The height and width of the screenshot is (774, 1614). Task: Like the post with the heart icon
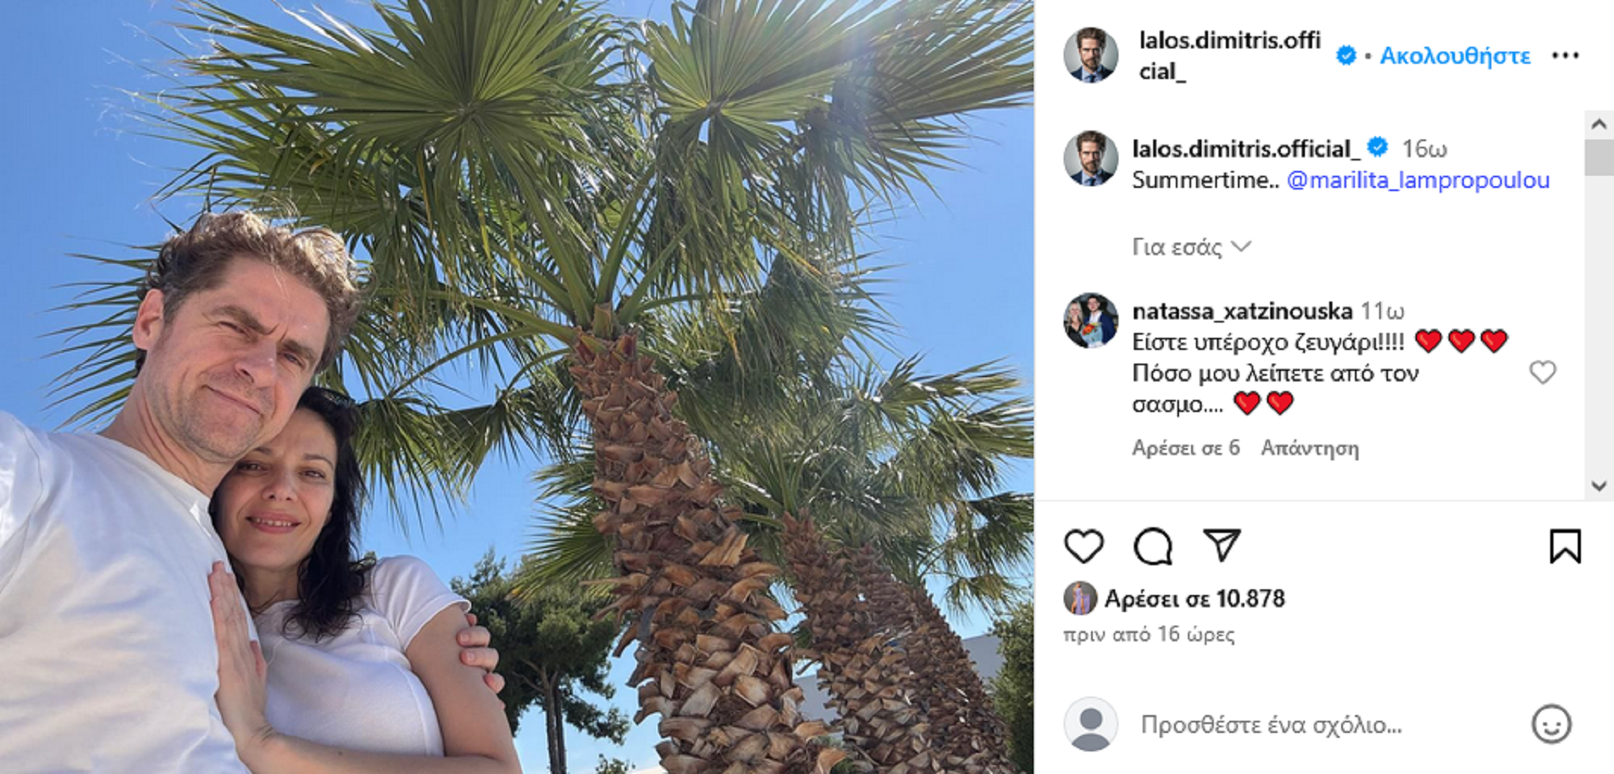click(x=1083, y=546)
